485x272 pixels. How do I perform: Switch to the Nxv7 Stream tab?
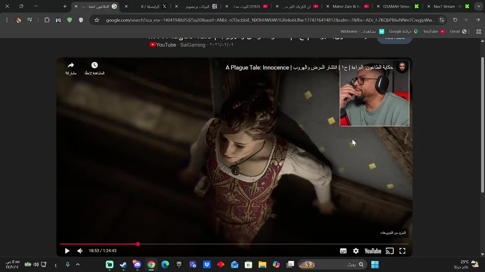point(448,6)
